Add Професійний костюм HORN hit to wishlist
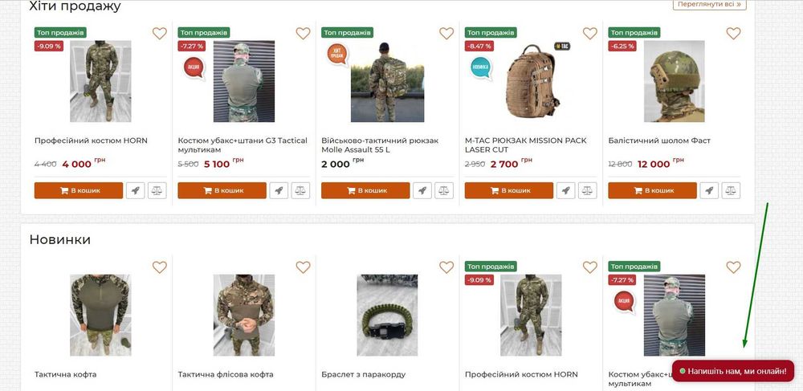The width and height of the screenshot is (803, 391). (159, 34)
